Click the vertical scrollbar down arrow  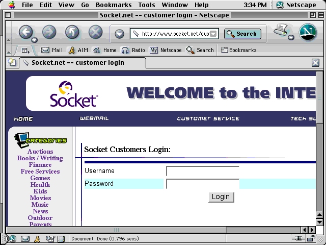coord(319,222)
